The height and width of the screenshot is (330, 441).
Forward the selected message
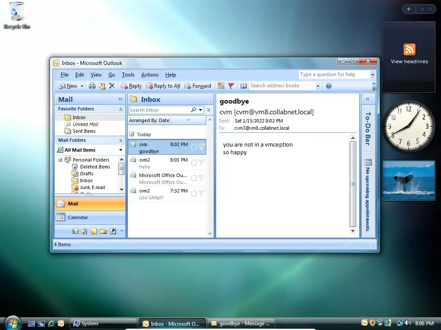coord(197,86)
